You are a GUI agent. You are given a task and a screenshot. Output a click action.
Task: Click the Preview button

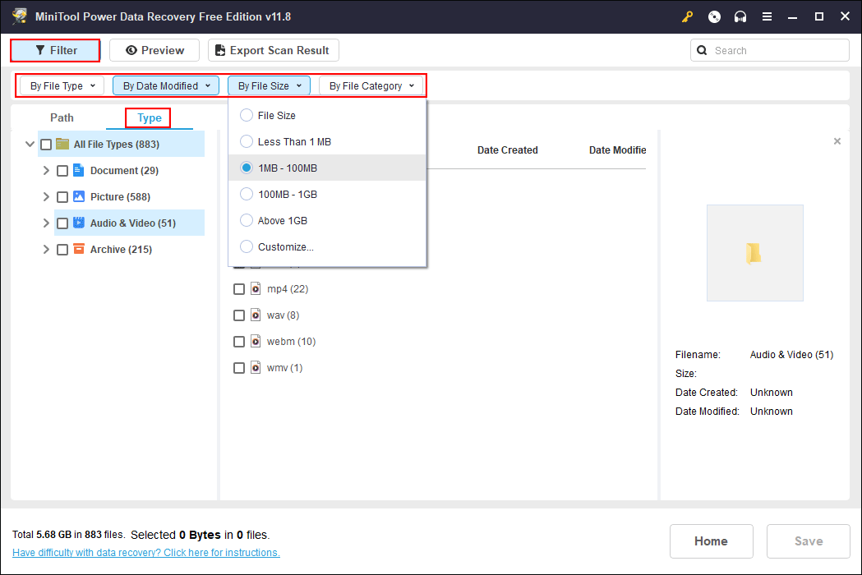(154, 51)
